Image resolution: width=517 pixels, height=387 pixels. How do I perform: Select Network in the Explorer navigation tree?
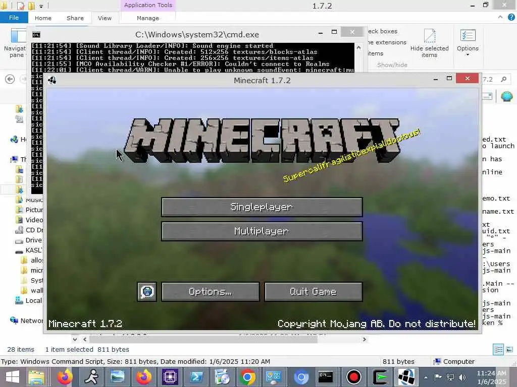pos(27,320)
